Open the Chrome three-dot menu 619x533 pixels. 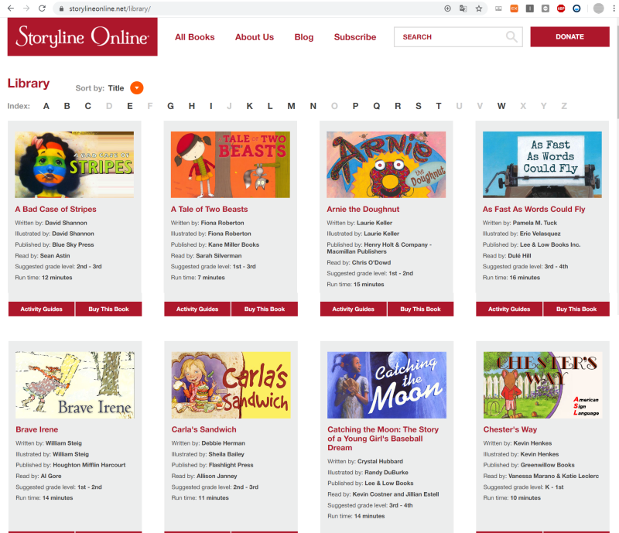click(x=614, y=9)
